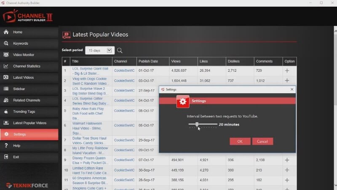Close the Settings dialog with X
Screen dimensions: 337x190
[x=292, y=89]
